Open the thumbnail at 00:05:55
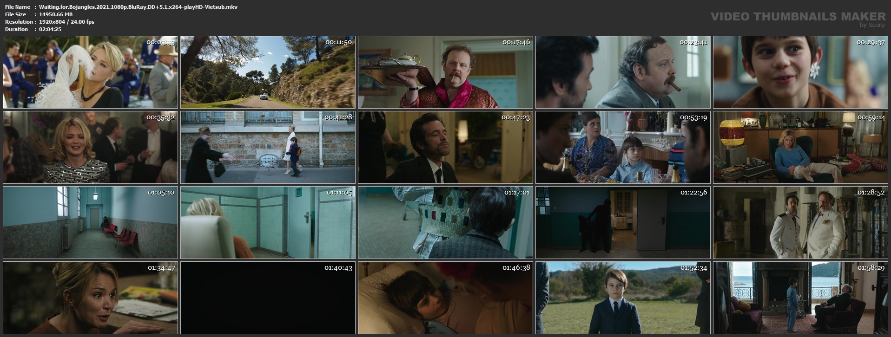 click(x=90, y=72)
